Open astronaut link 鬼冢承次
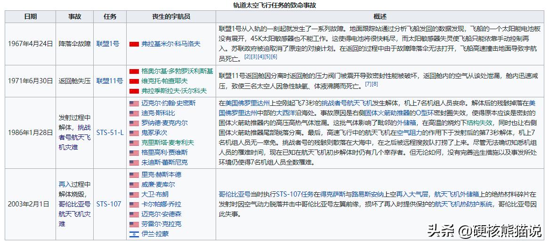549x245 pixels. coord(154,133)
